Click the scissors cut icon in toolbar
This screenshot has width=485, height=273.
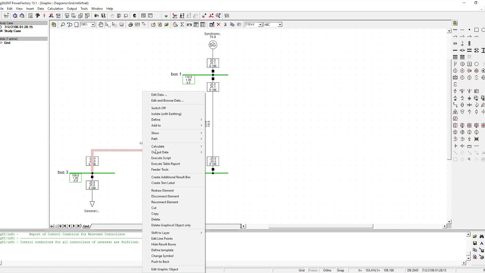coord(225,24)
